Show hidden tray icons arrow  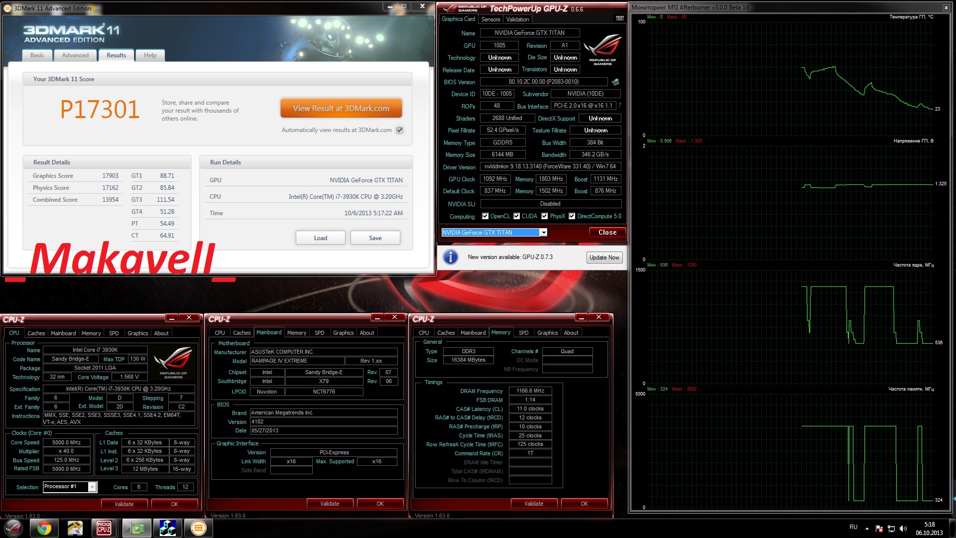[867, 528]
